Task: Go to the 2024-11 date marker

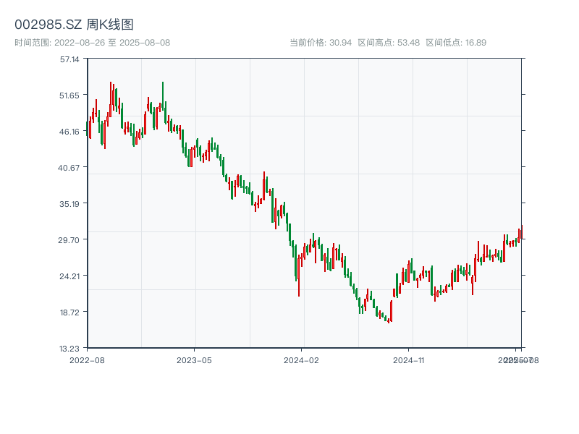Action: coord(409,359)
